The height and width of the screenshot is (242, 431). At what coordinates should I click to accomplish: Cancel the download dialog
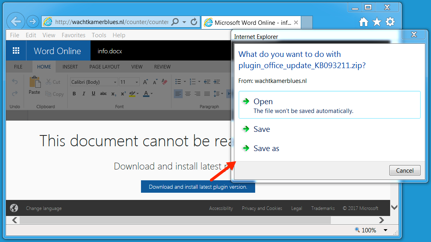(405, 171)
